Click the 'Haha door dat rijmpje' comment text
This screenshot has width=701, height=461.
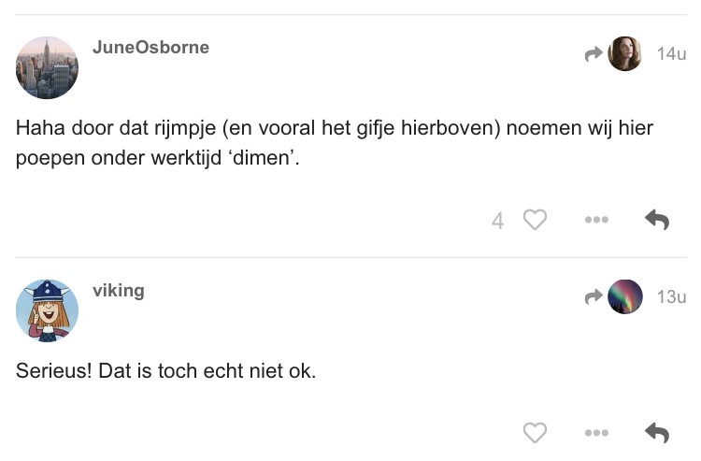click(335, 143)
